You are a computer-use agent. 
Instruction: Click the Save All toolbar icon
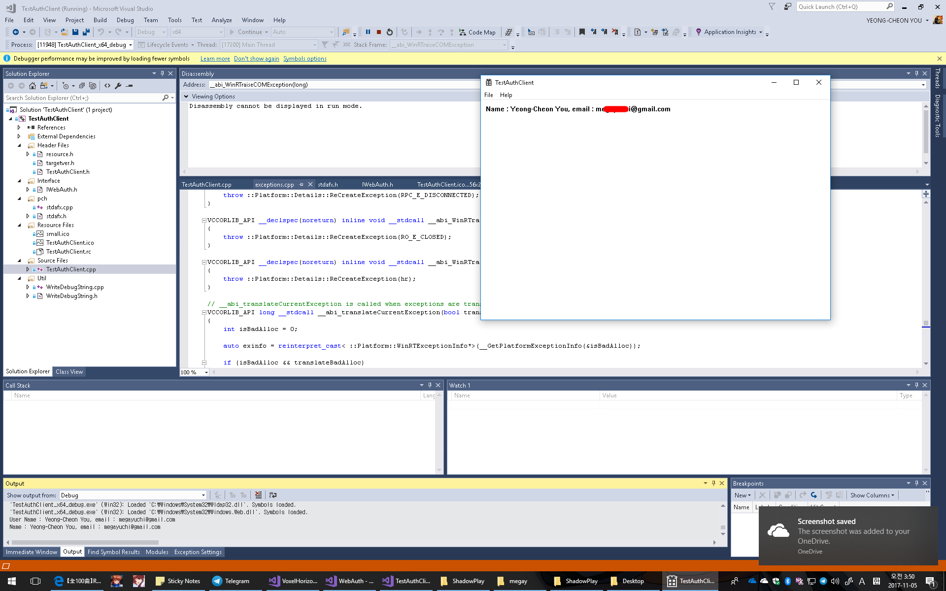86,32
